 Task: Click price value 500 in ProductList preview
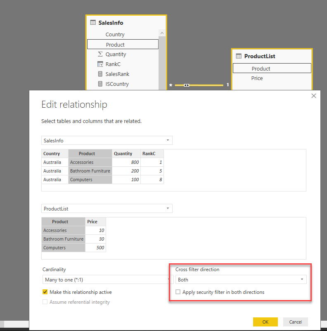(95, 248)
